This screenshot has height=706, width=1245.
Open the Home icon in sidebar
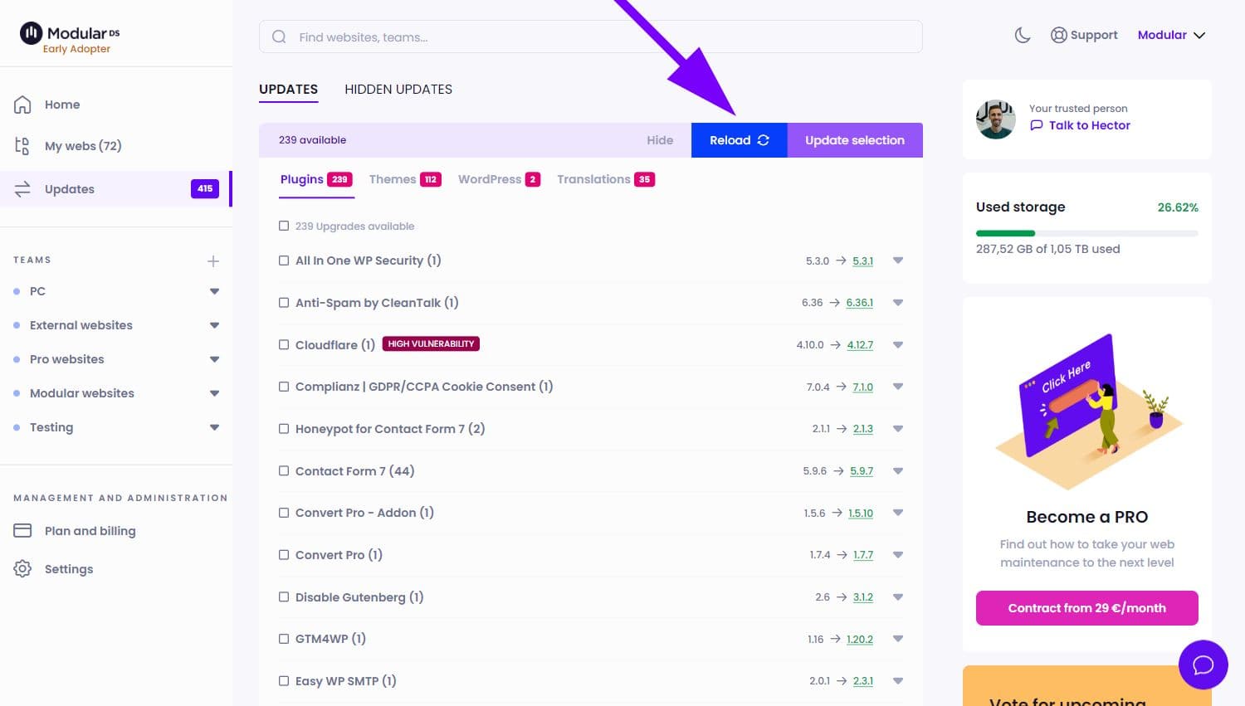click(22, 105)
